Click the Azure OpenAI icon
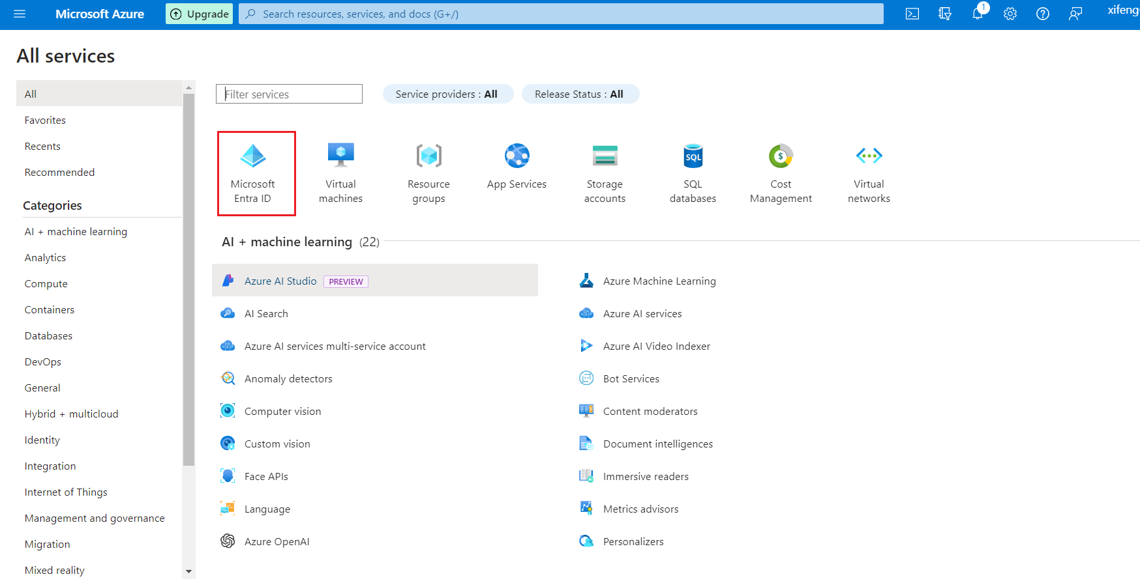 (228, 541)
